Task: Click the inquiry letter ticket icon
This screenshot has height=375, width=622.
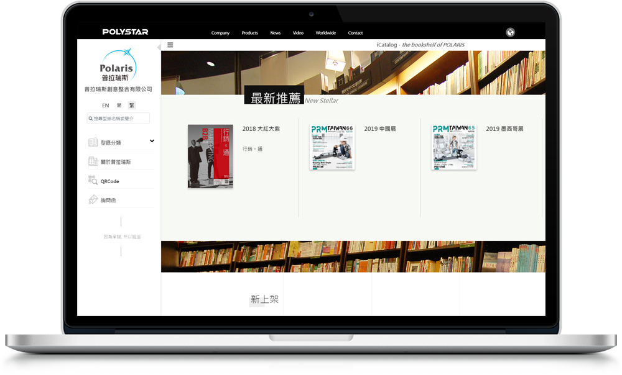Action: 93,200
